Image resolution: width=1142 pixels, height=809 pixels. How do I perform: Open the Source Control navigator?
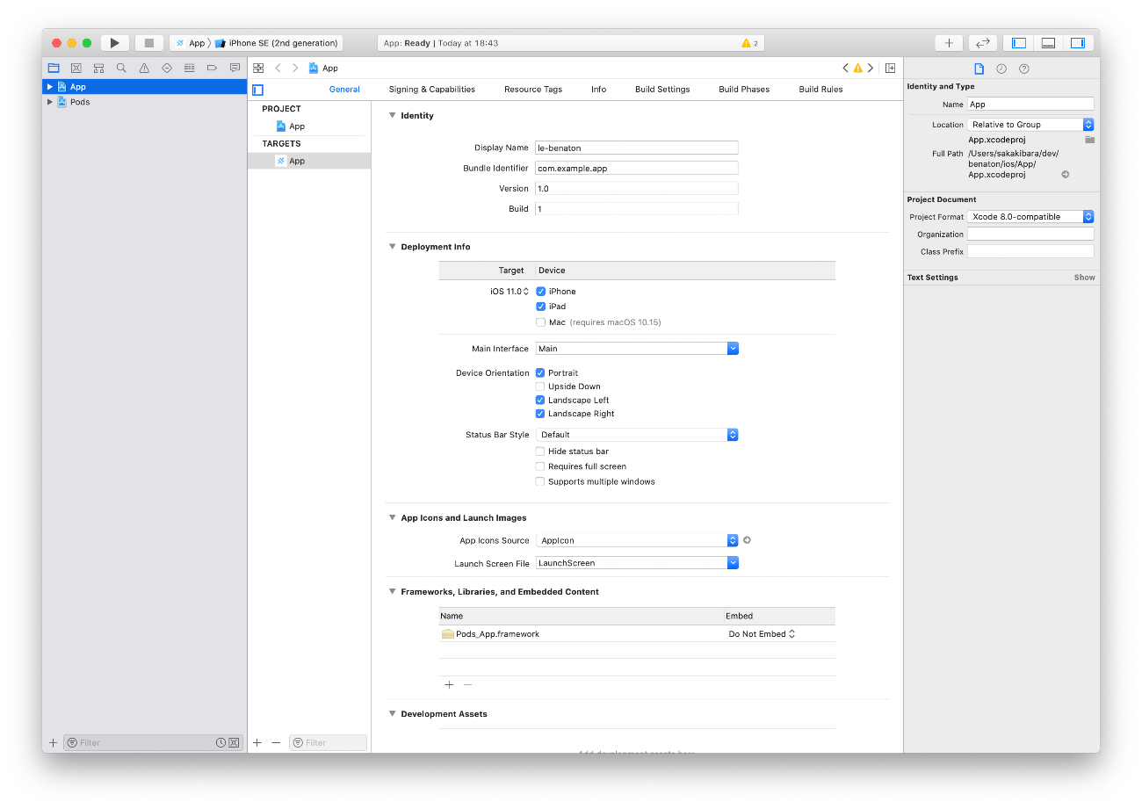tap(76, 68)
